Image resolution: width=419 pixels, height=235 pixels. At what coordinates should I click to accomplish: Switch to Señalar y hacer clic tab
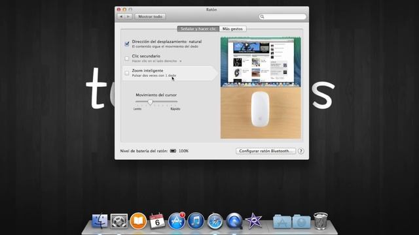click(198, 29)
